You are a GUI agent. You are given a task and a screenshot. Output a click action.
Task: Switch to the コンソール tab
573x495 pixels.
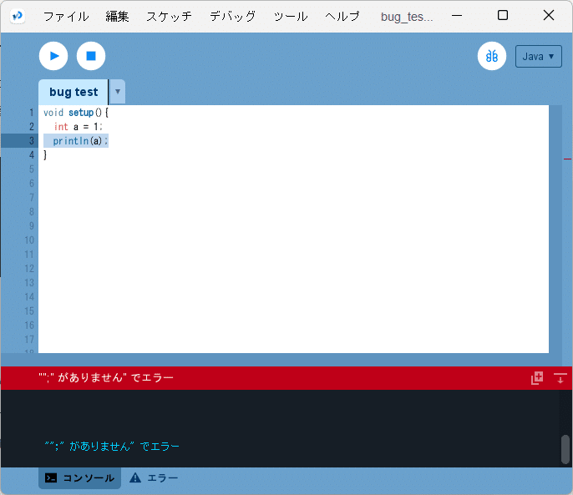(79, 477)
